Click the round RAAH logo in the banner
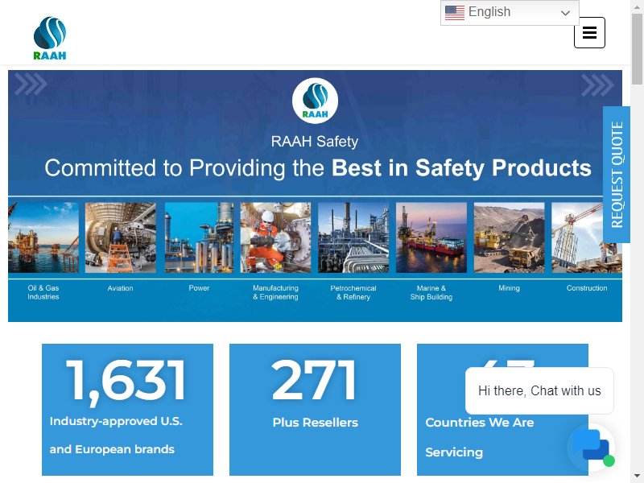The image size is (644, 483). pos(315,101)
